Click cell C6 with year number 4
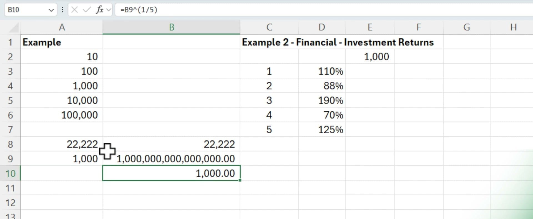Image resolution: width=533 pixels, height=219 pixels. click(x=269, y=115)
